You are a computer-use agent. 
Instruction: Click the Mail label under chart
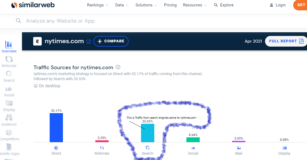click(239, 153)
